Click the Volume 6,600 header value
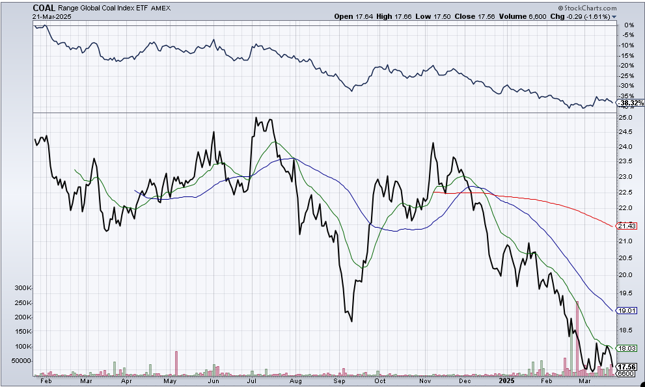645x387 pixels. (x=523, y=16)
